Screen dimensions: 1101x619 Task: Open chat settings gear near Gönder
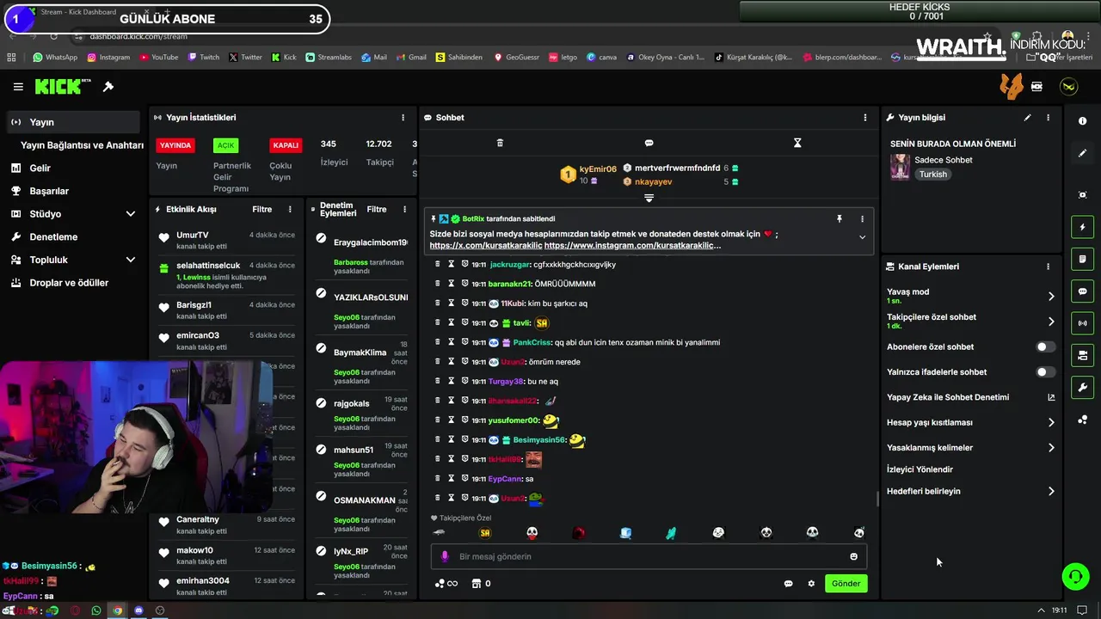[x=811, y=584]
